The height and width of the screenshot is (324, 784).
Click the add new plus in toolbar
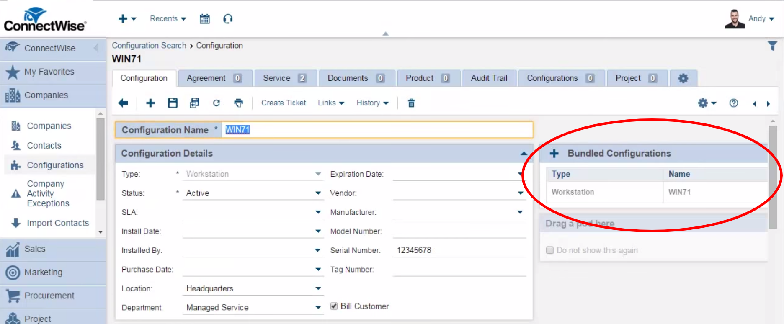pyautogui.click(x=150, y=103)
